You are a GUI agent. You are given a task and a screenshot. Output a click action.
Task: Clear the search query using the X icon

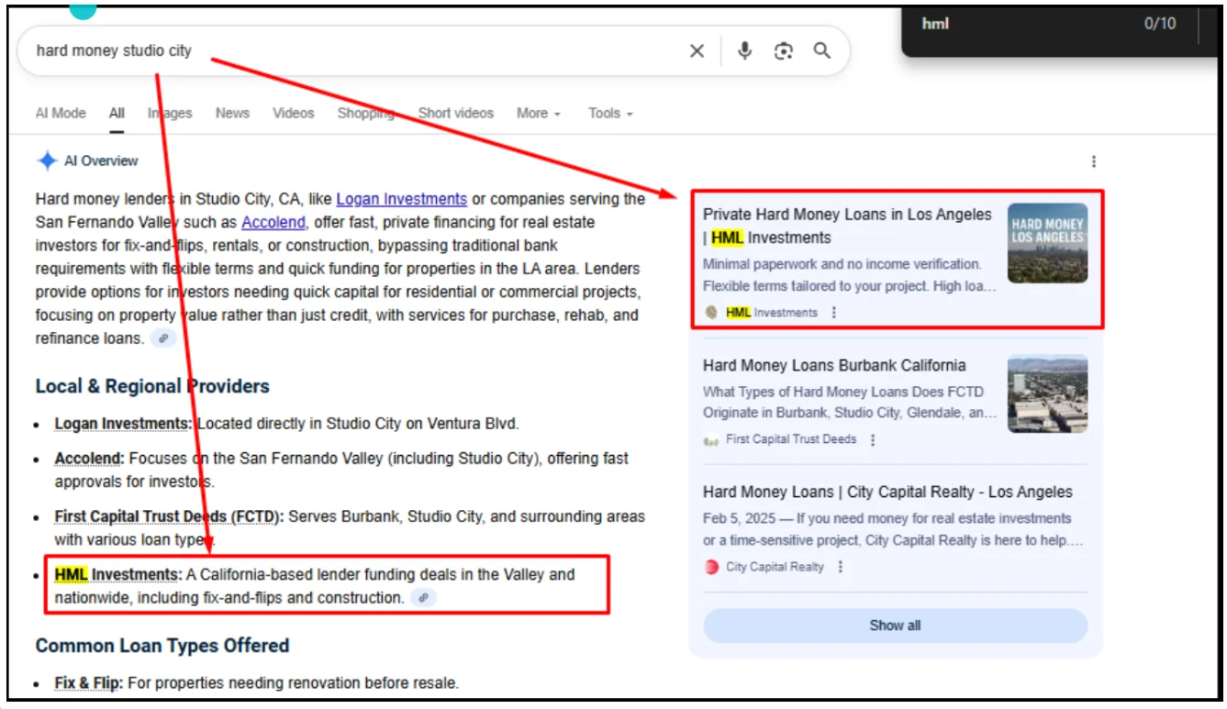pyautogui.click(x=697, y=50)
